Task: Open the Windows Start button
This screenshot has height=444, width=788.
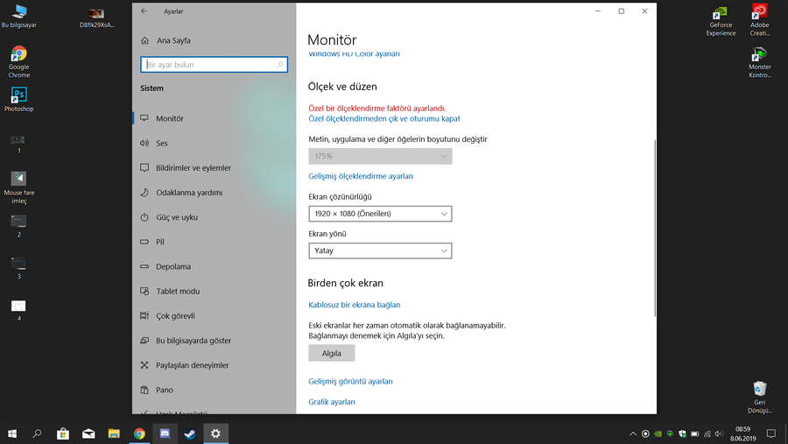Action: (12, 433)
